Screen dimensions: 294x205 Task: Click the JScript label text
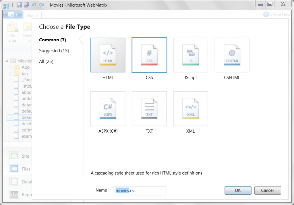pos(191,78)
